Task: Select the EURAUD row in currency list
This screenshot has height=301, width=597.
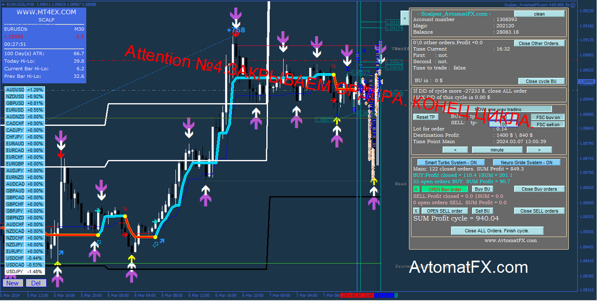Action: point(25,144)
